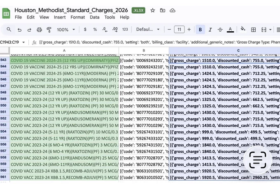The width and height of the screenshot is (280, 184).
Task: Open the borders options
Action: point(253,30)
